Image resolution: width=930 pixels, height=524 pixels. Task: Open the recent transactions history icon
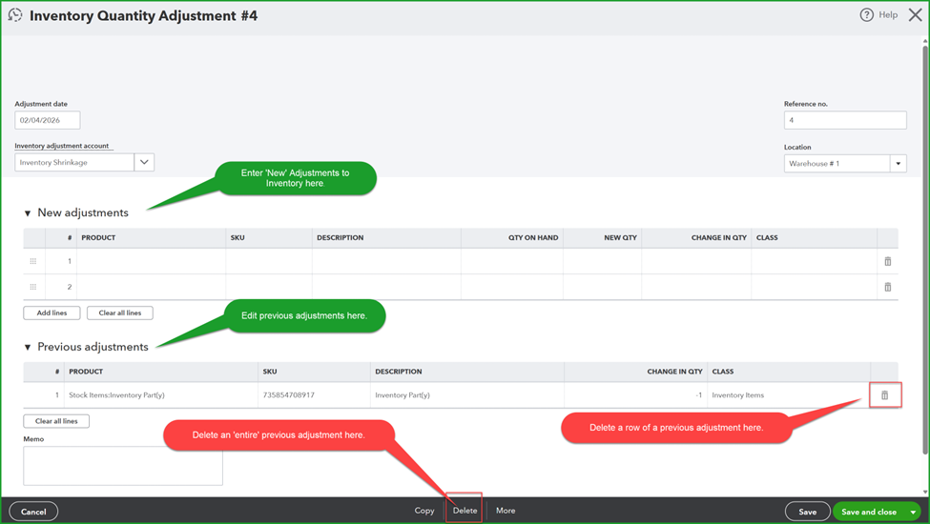pos(15,15)
